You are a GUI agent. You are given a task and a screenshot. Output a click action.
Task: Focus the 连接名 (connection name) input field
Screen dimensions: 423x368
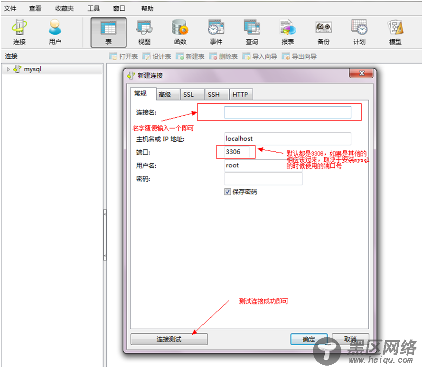click(x=288, y=112)
